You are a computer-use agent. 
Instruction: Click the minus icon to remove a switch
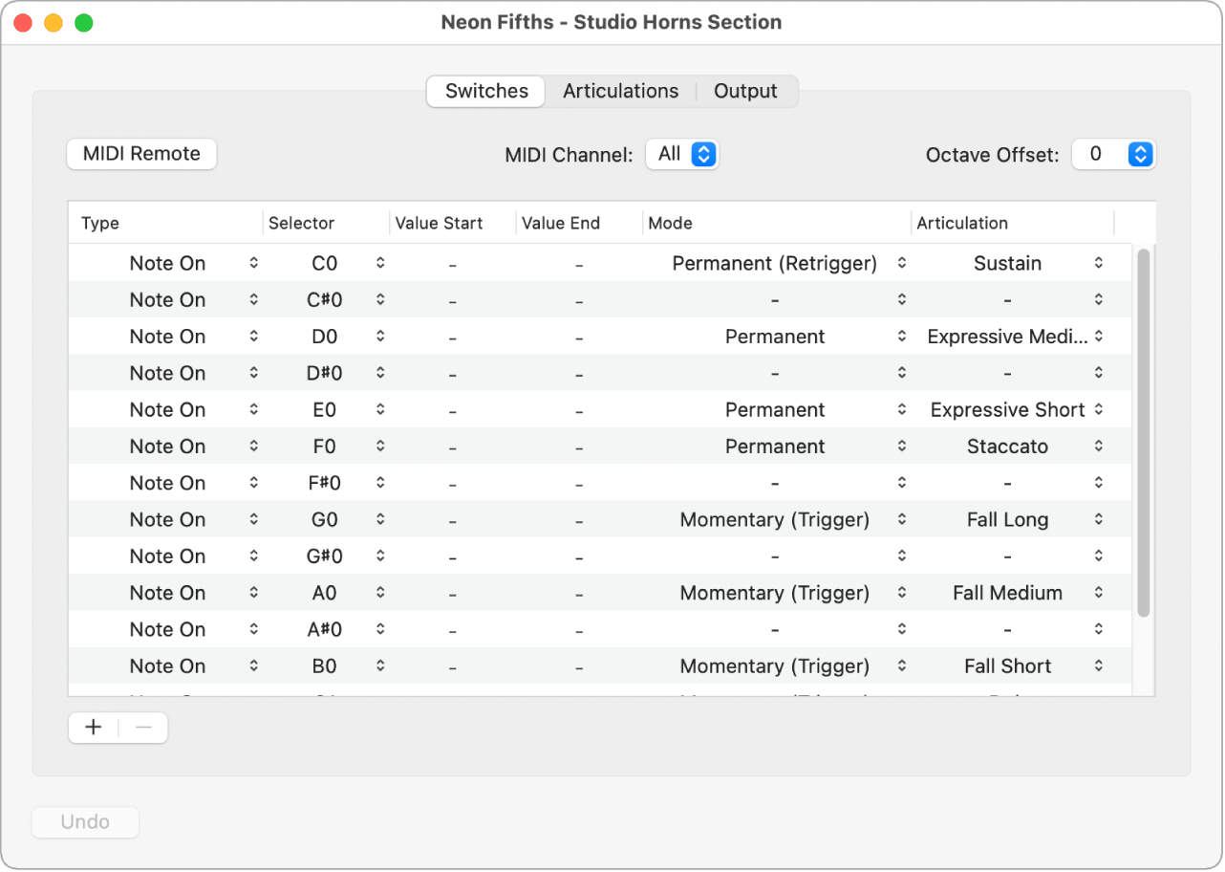[143, 728]
